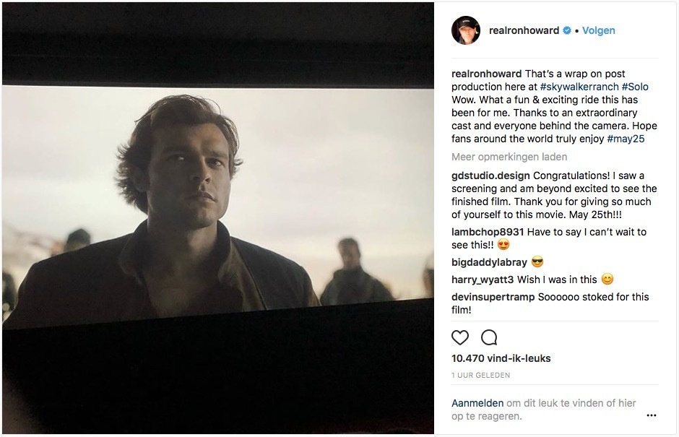The height and width of the screenshot is (437, 679).
Task: Open harry_wyatt3 commenter profile
Action: click(x=483, y=280)
